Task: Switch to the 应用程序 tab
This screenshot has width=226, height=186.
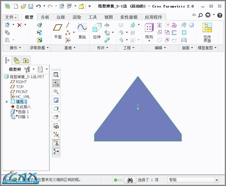Action: click(153, 17)
